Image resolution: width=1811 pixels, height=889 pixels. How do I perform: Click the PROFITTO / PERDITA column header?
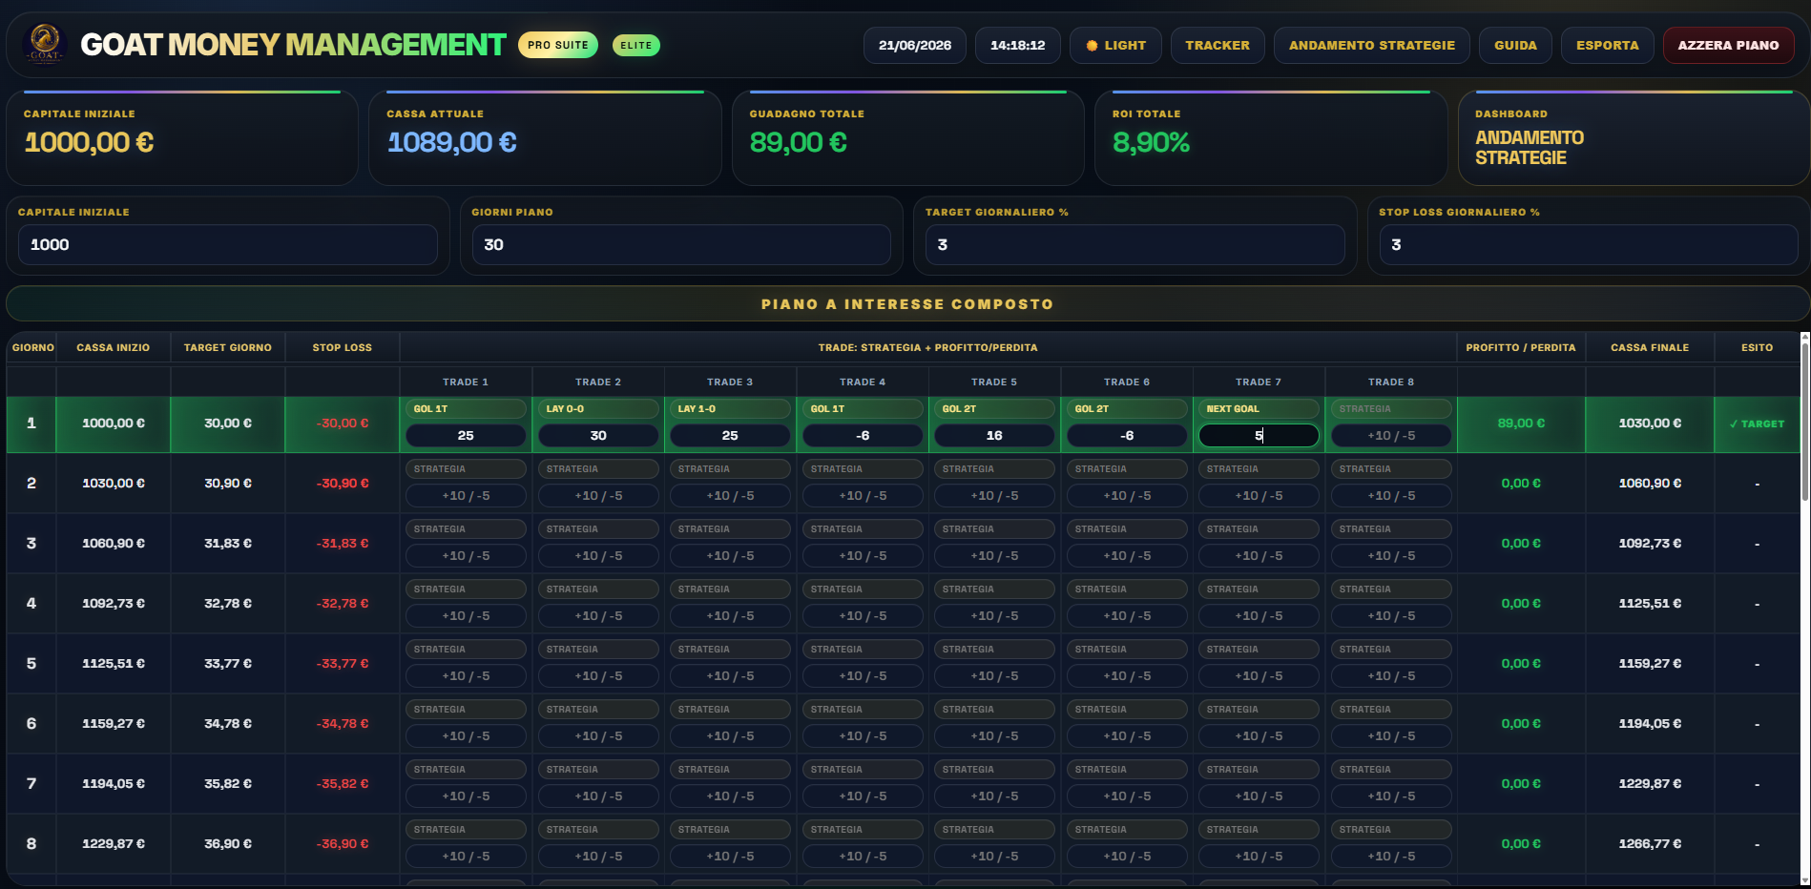[x=1521, y=347]
